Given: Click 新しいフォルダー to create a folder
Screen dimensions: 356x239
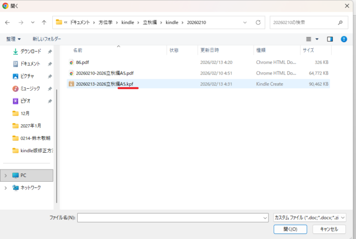Looking at the screenshot, I should click(x=46, y=39).
